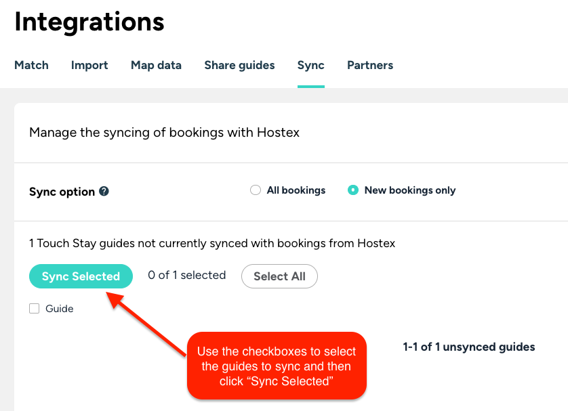
Task: Tick the Guide checkbox
Action: coord(35,309)
